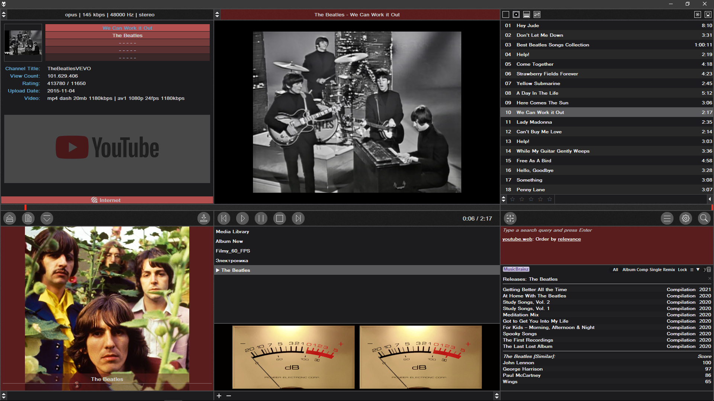The width and height of the screenshot is (714, 401).
Task: Open the MusicBrainz filter dropdown triangle
Action: click(x=698, y=270)
